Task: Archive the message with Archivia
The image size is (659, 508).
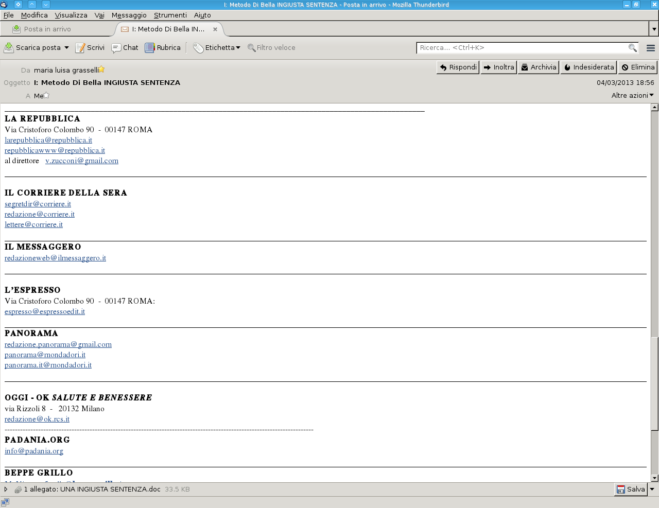Action: click(x=538, y=67)
